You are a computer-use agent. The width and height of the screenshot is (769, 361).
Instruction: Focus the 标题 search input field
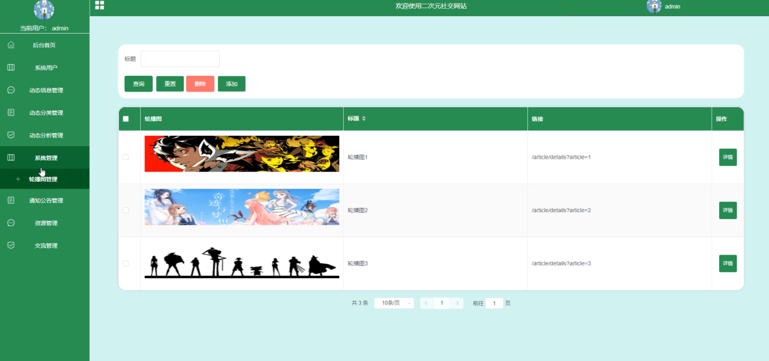pyautogui.click(x=180, y=59)
